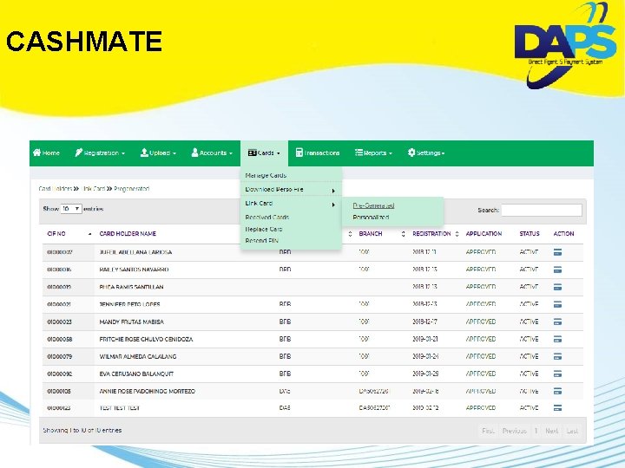The width and height of the screenshot is (625, 468).
Task: Click the Last pagination button
Action: coord(572,431)
